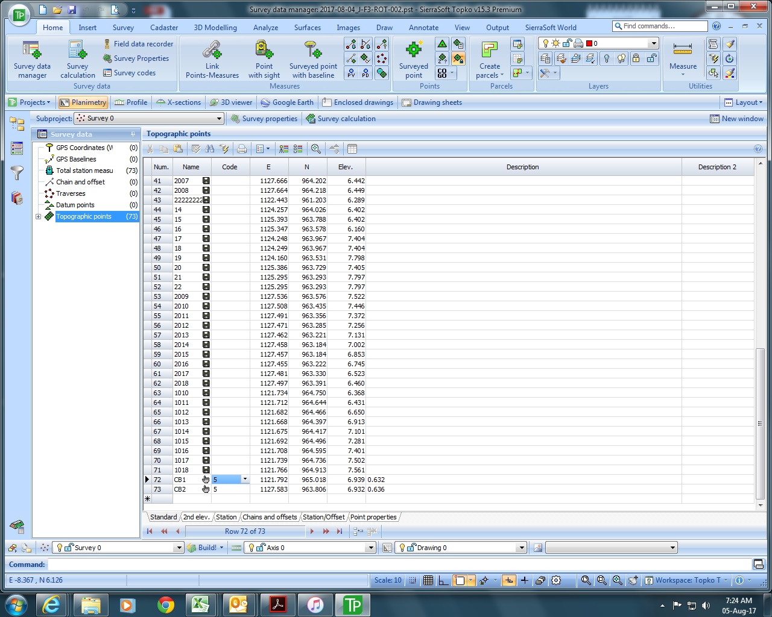Open the Create parcels tool

point(489,57)
